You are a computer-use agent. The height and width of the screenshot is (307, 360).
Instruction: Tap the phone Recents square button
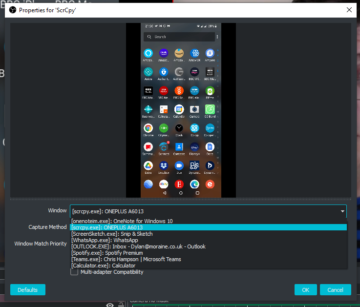point(197,193)
